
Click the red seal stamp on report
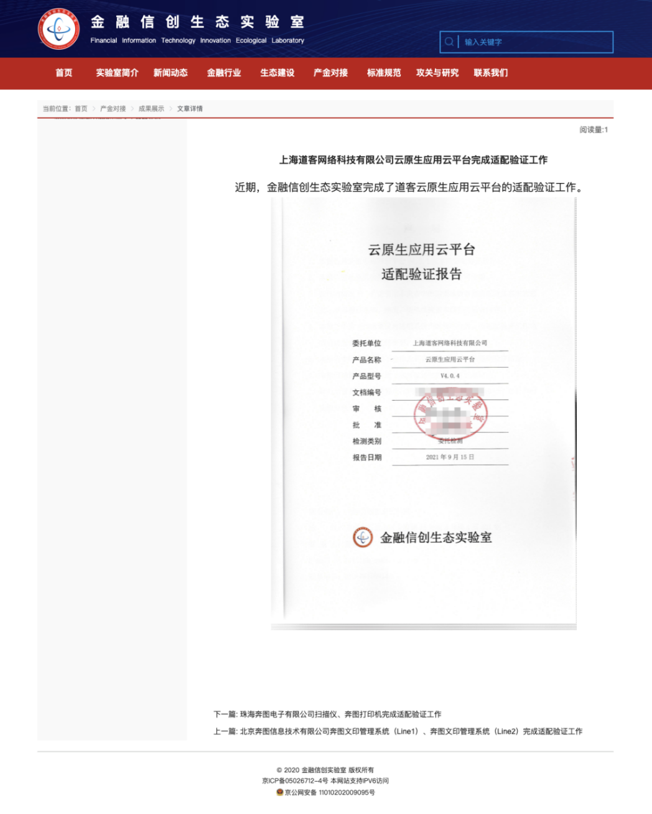451,414
